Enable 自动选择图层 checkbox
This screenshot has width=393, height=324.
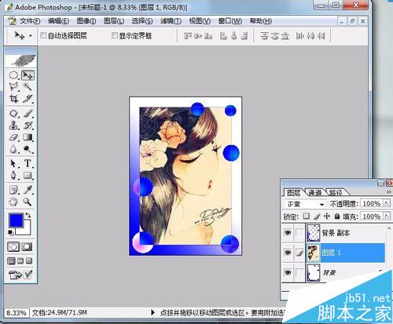[x=43, y=35]
